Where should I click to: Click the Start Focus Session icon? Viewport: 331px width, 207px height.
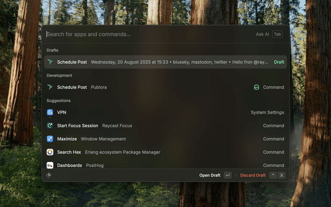coord(50,126)
